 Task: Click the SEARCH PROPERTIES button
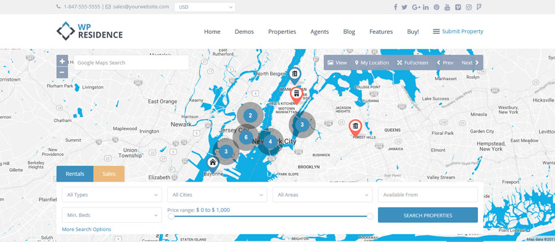(x=427, y=215)
